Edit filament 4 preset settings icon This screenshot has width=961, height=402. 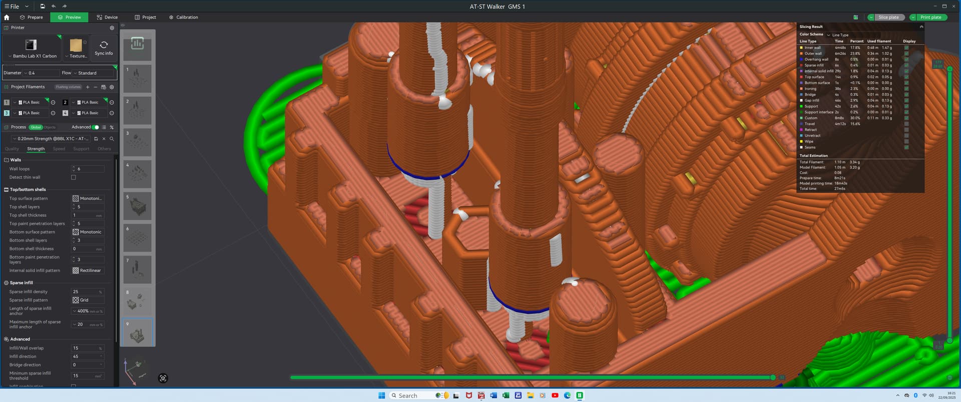pyautogui.click(x=112, y=113)
